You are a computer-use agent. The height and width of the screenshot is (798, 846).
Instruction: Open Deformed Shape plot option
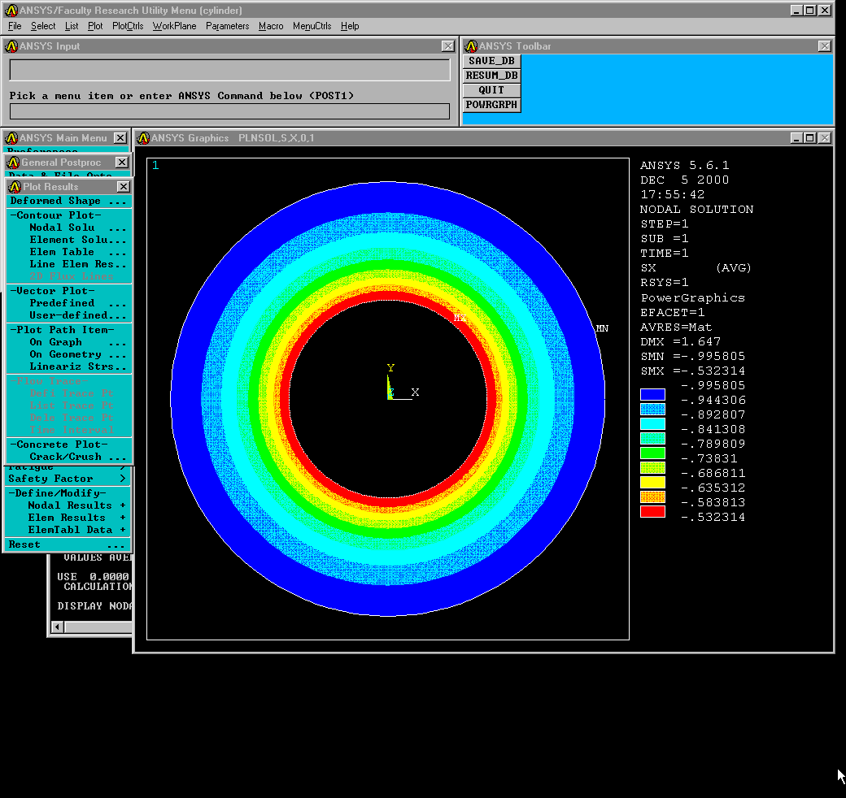click(68, 201)
